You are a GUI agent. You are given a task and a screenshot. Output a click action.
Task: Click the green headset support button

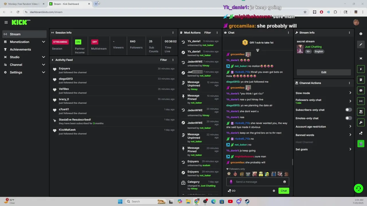click(x=358, y=188)
